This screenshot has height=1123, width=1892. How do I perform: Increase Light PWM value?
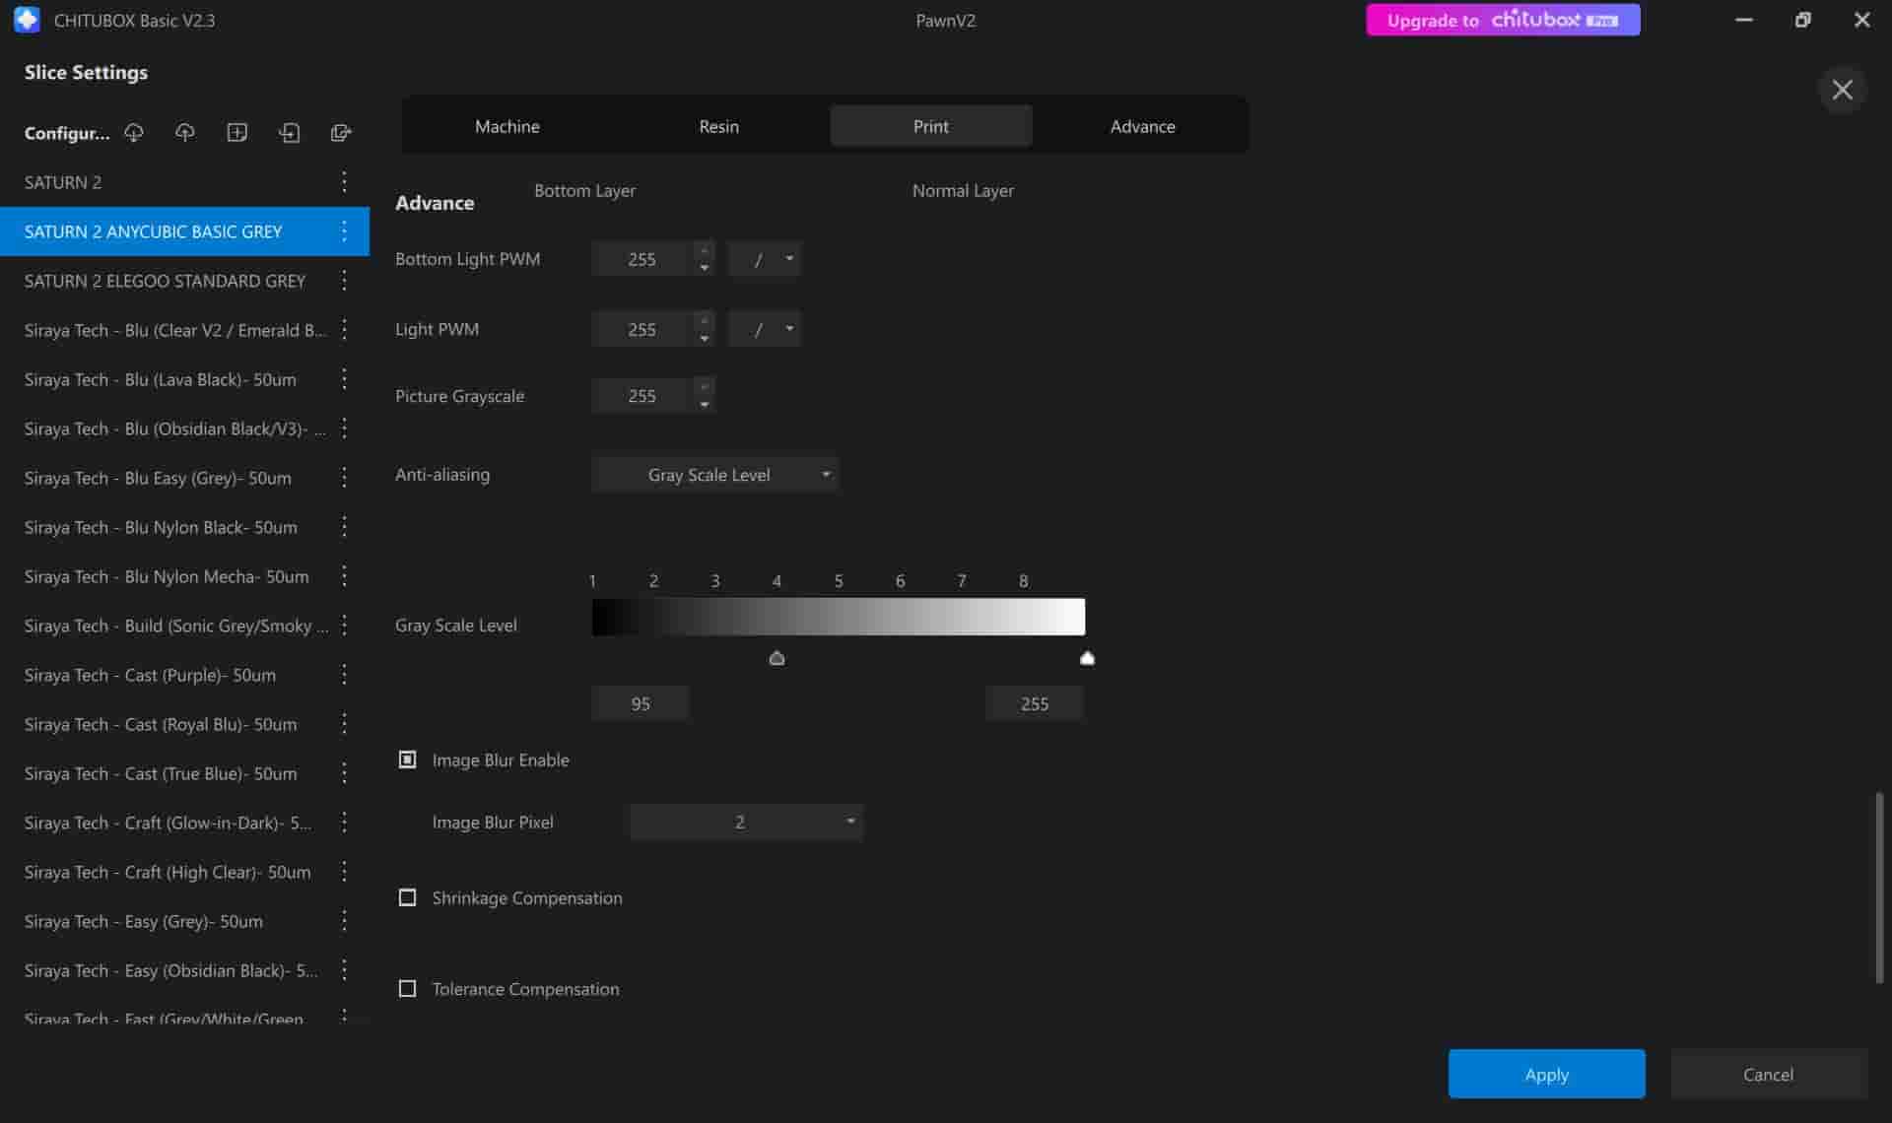pyautogui.click(x=704, y=320)
